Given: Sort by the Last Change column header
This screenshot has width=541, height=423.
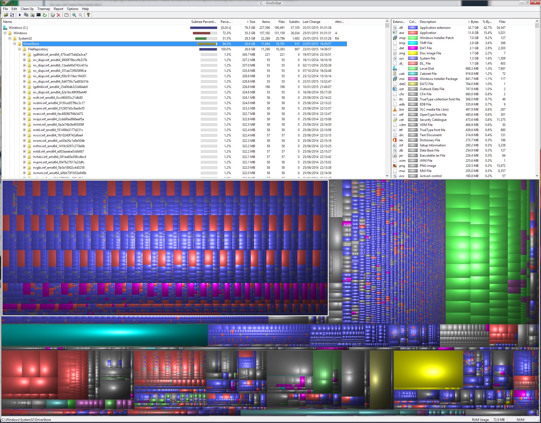Looking at the screenshot, I should pyautogui.click(x=311, y=22).
